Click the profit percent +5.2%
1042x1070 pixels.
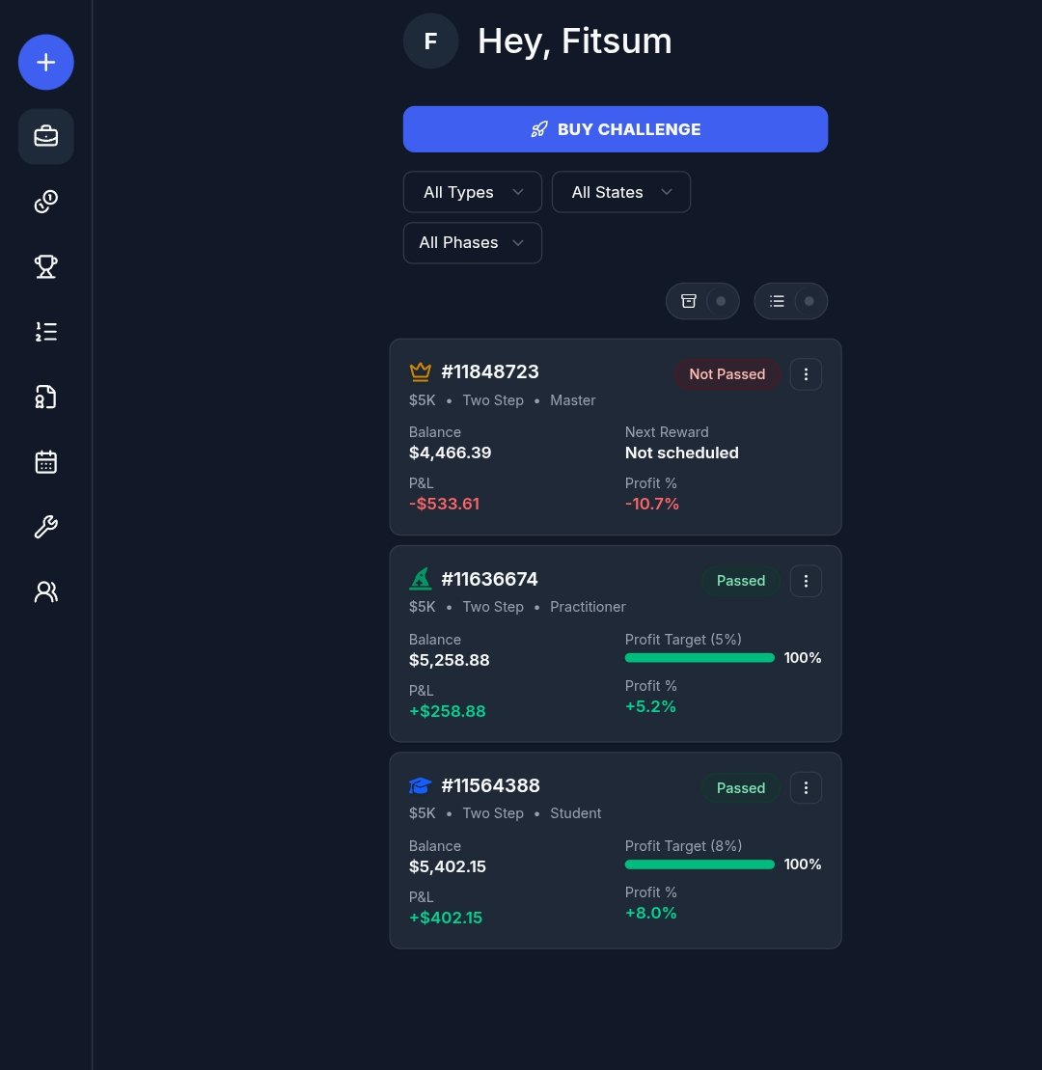651,706
